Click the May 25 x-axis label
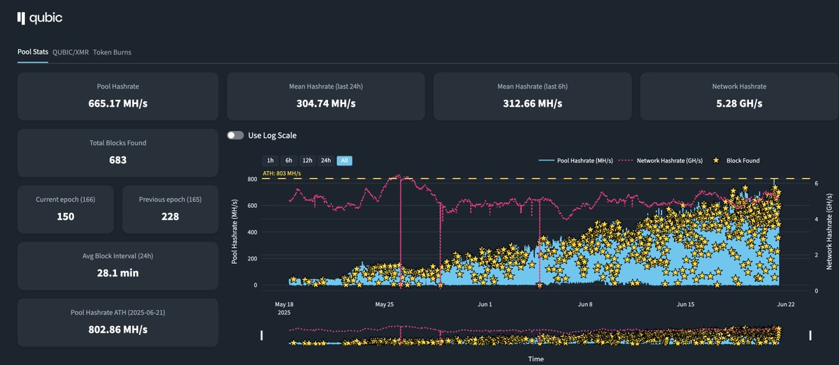Image resolution: width=839 pixels, height=365 pixels. point(385,304)
